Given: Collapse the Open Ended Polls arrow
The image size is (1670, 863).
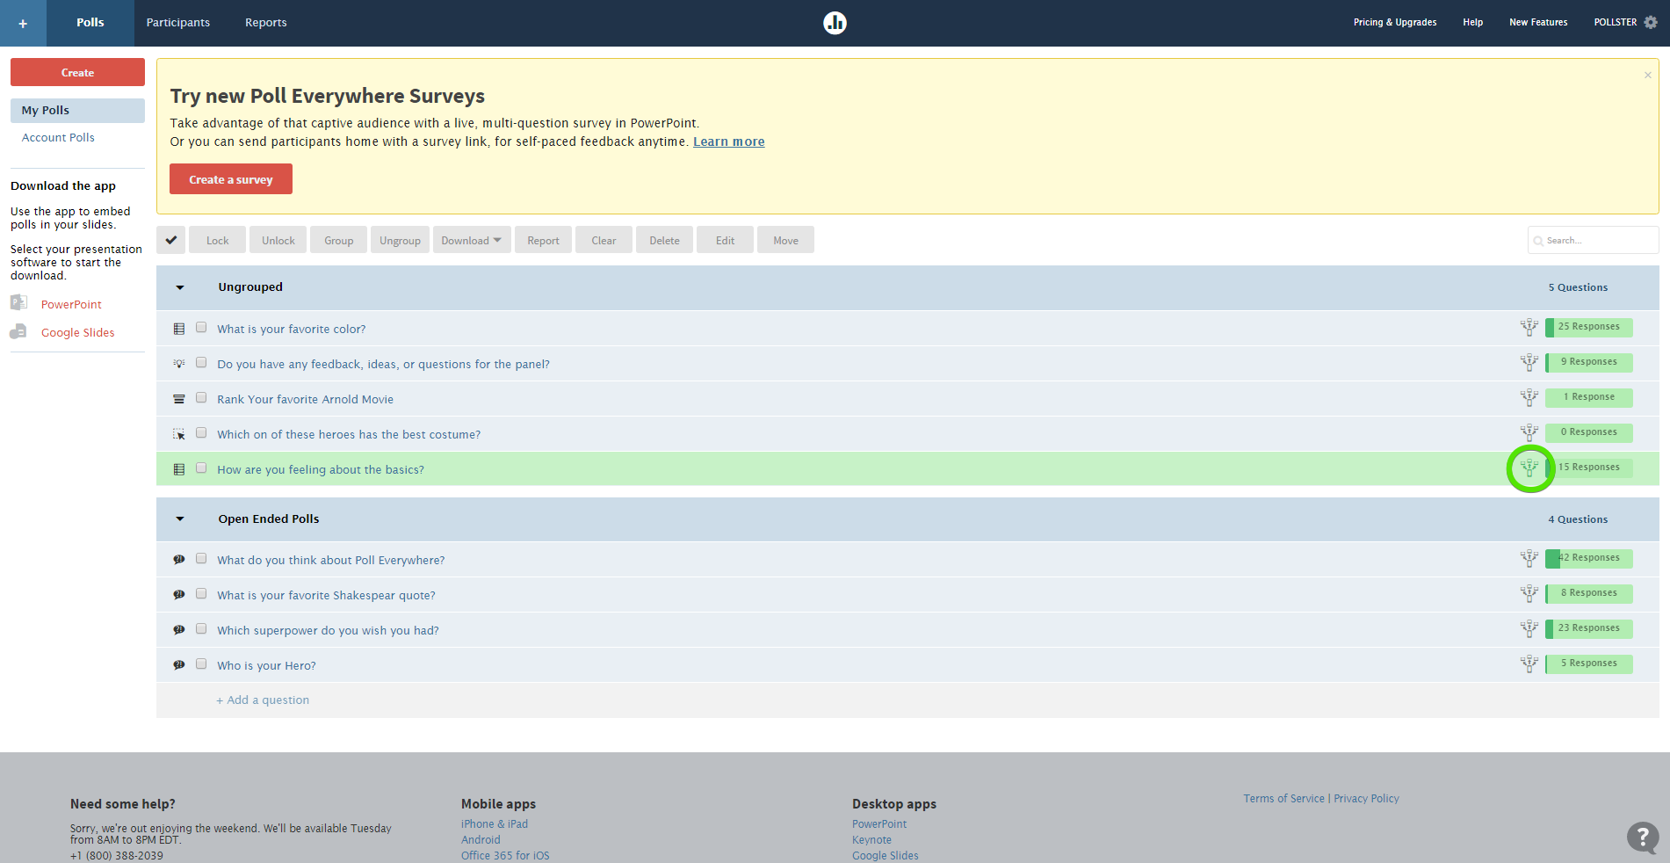Looking at the screenshot, I should [x=180, y=519].
